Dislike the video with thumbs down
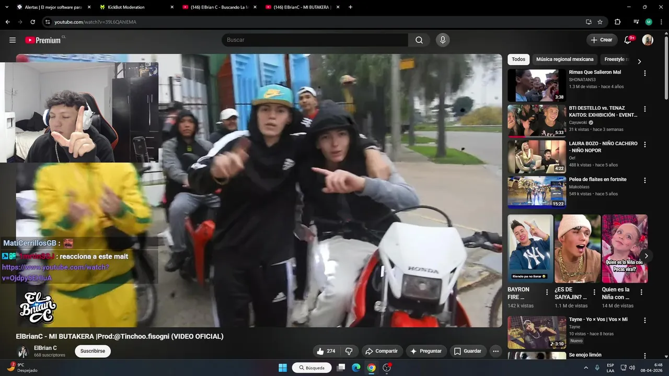 pos(349,351)
